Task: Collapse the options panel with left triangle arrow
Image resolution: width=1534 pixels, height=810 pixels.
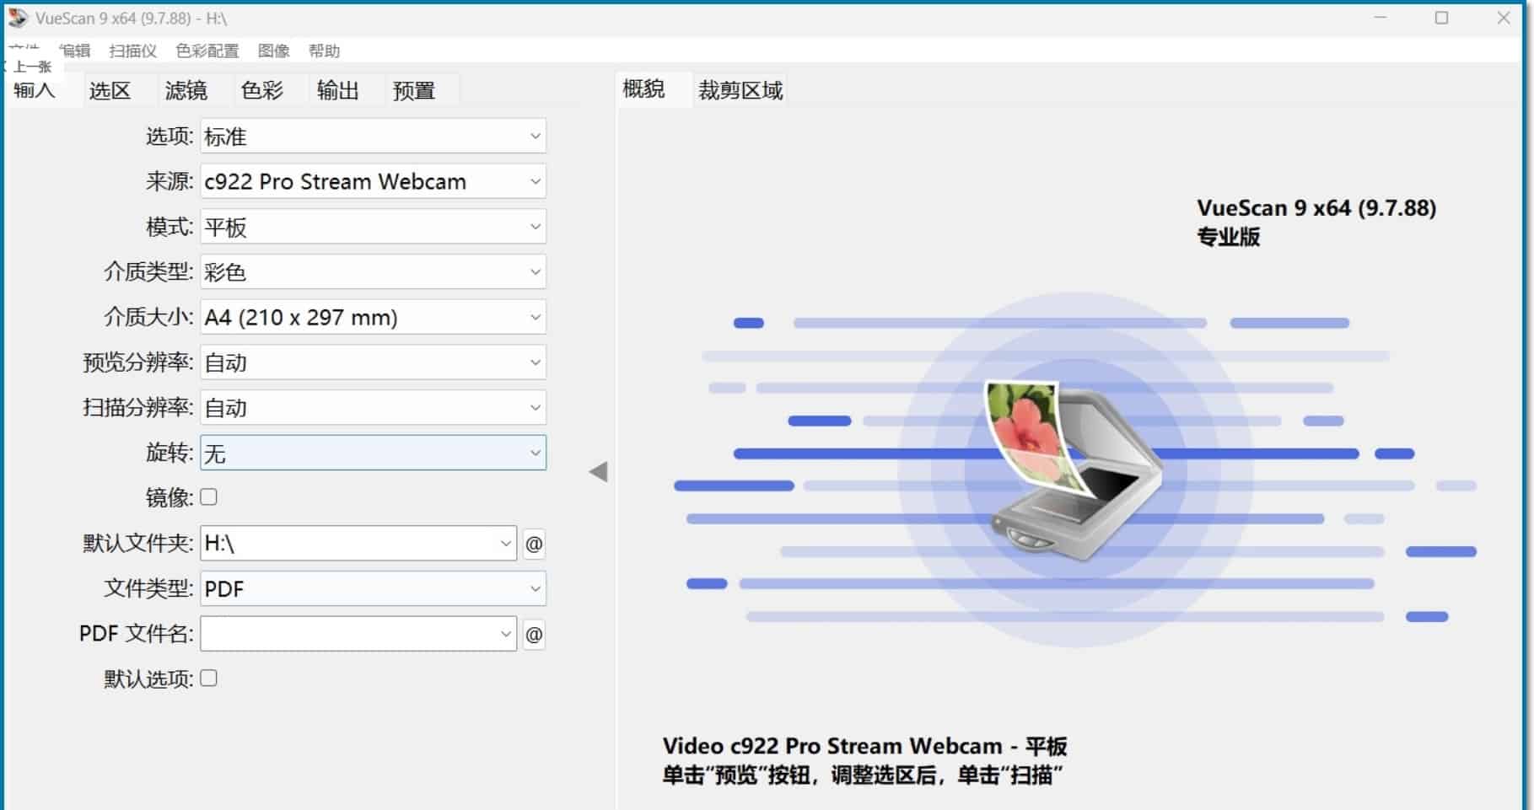Action: pos(599,472)
